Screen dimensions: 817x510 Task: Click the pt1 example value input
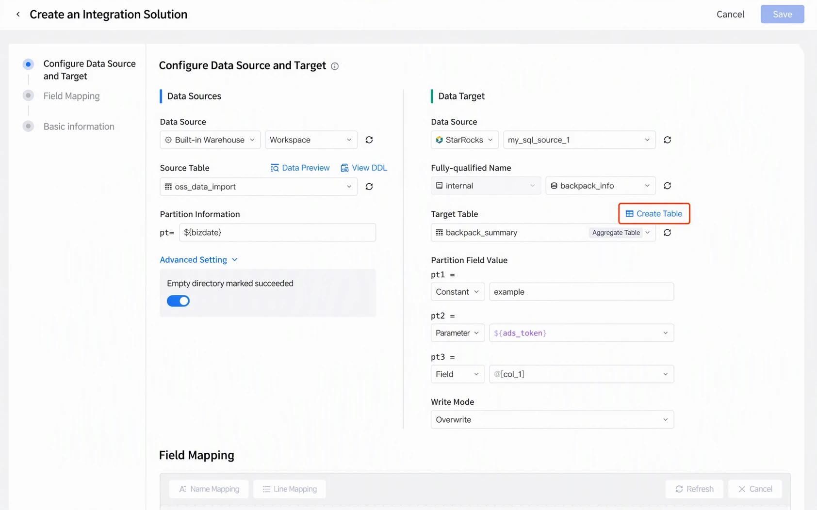point(581,292)
